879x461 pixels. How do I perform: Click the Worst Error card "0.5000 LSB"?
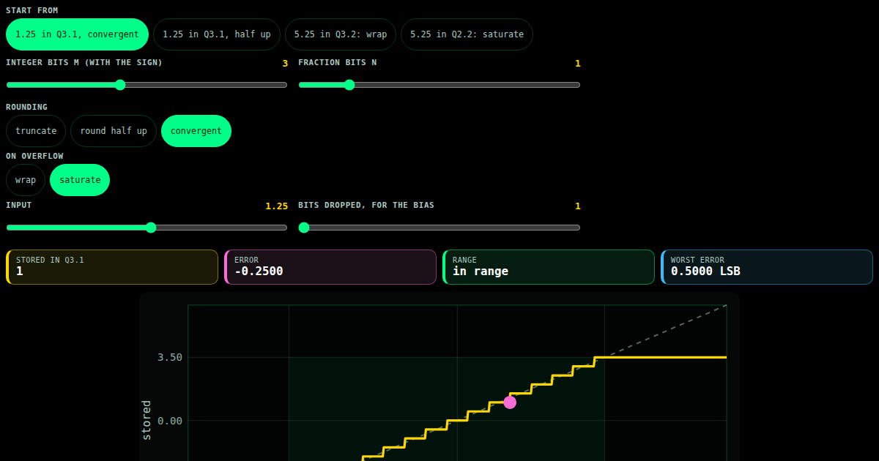(767, 267)
